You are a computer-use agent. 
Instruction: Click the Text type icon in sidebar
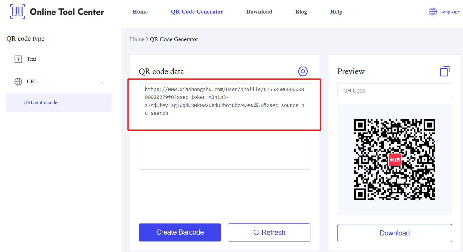18,59
